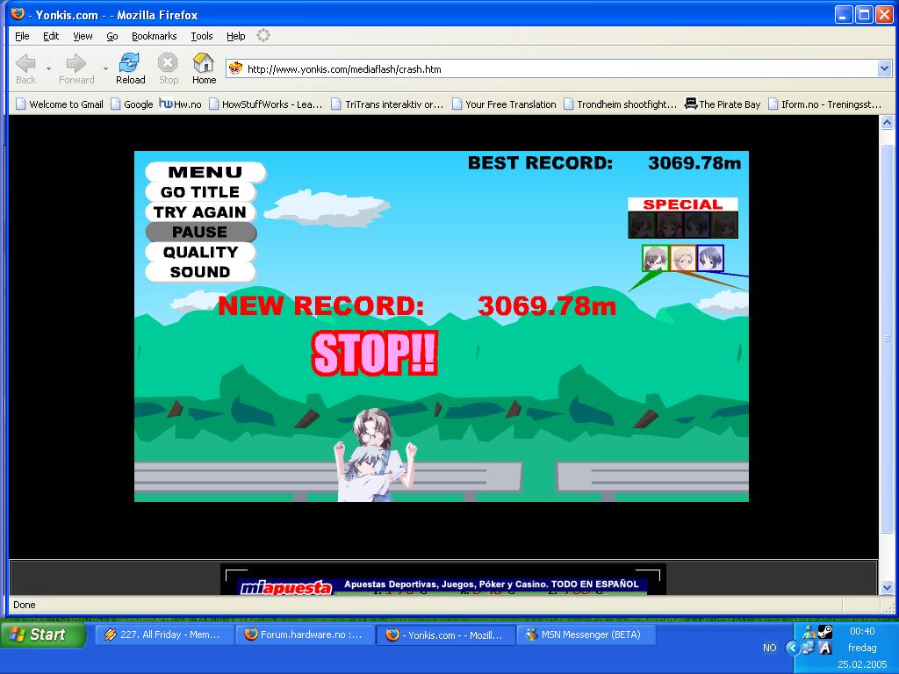Click TRY AGAIN in the game menu
Screen dimensions: 899x674
(200, 212)
